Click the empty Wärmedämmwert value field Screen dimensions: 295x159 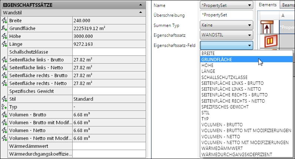pyautogui.click(x=109, y=146)
